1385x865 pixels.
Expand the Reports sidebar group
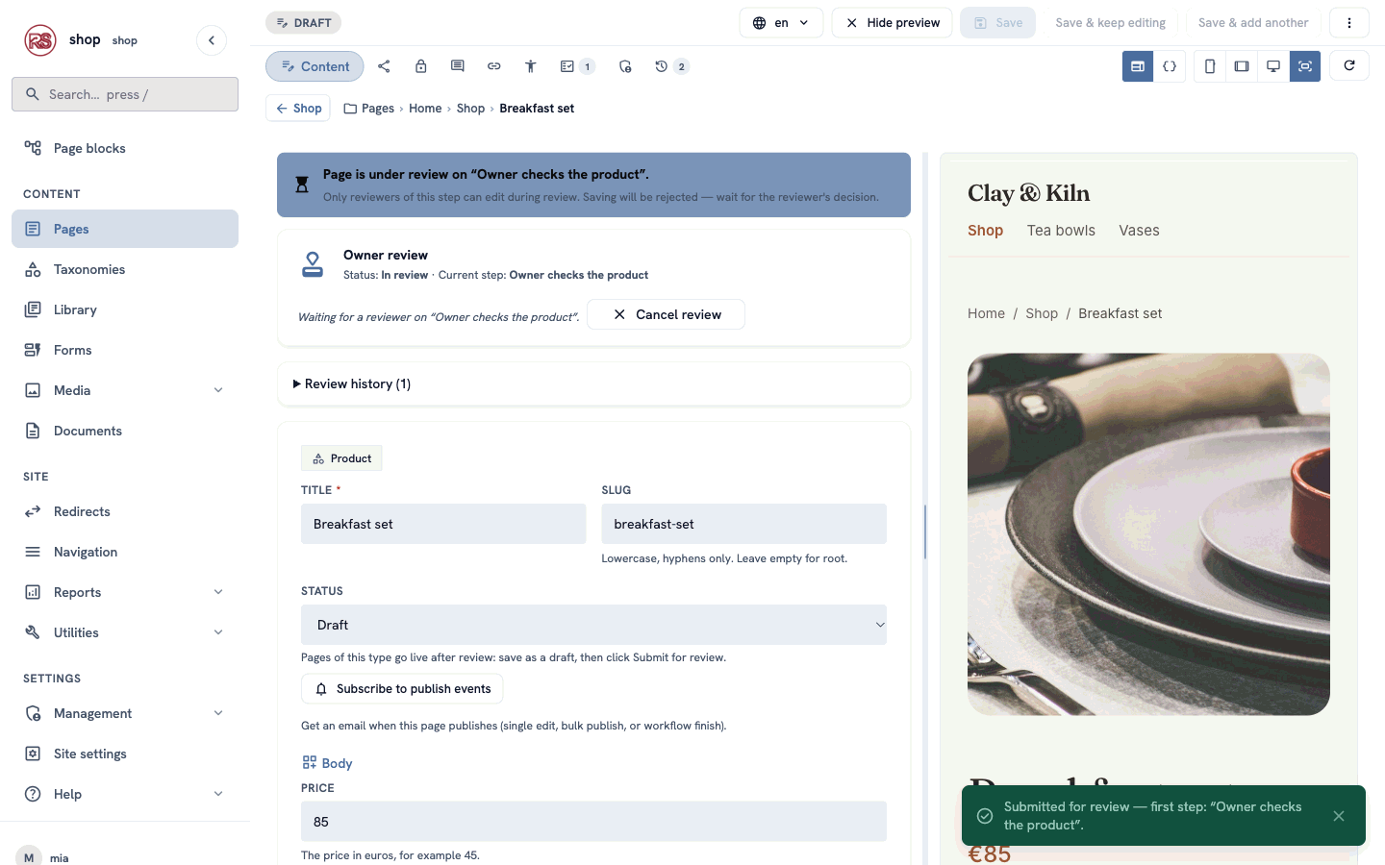(125, 592)
